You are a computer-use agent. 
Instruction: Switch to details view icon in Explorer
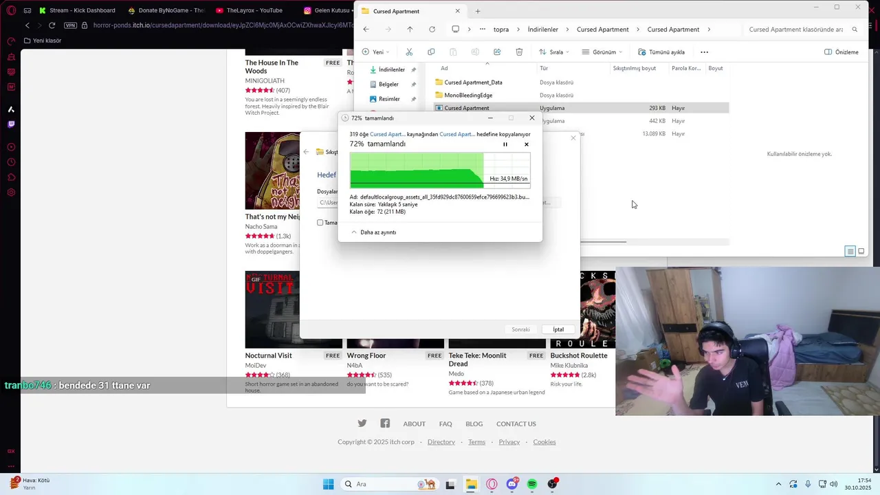[850, 252]
